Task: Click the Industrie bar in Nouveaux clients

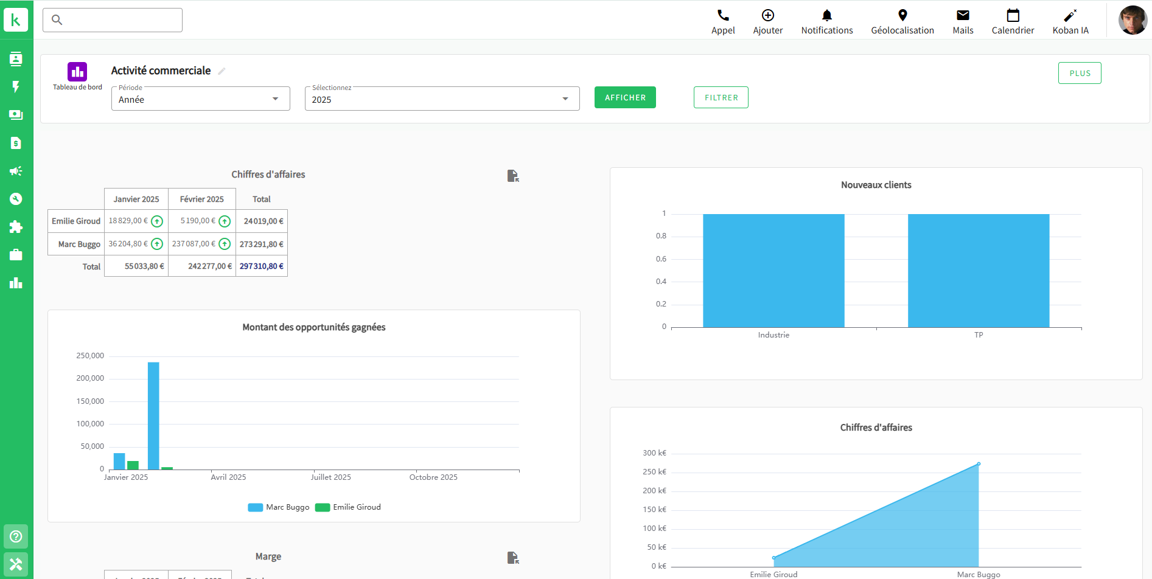Action: coord(773,271)
